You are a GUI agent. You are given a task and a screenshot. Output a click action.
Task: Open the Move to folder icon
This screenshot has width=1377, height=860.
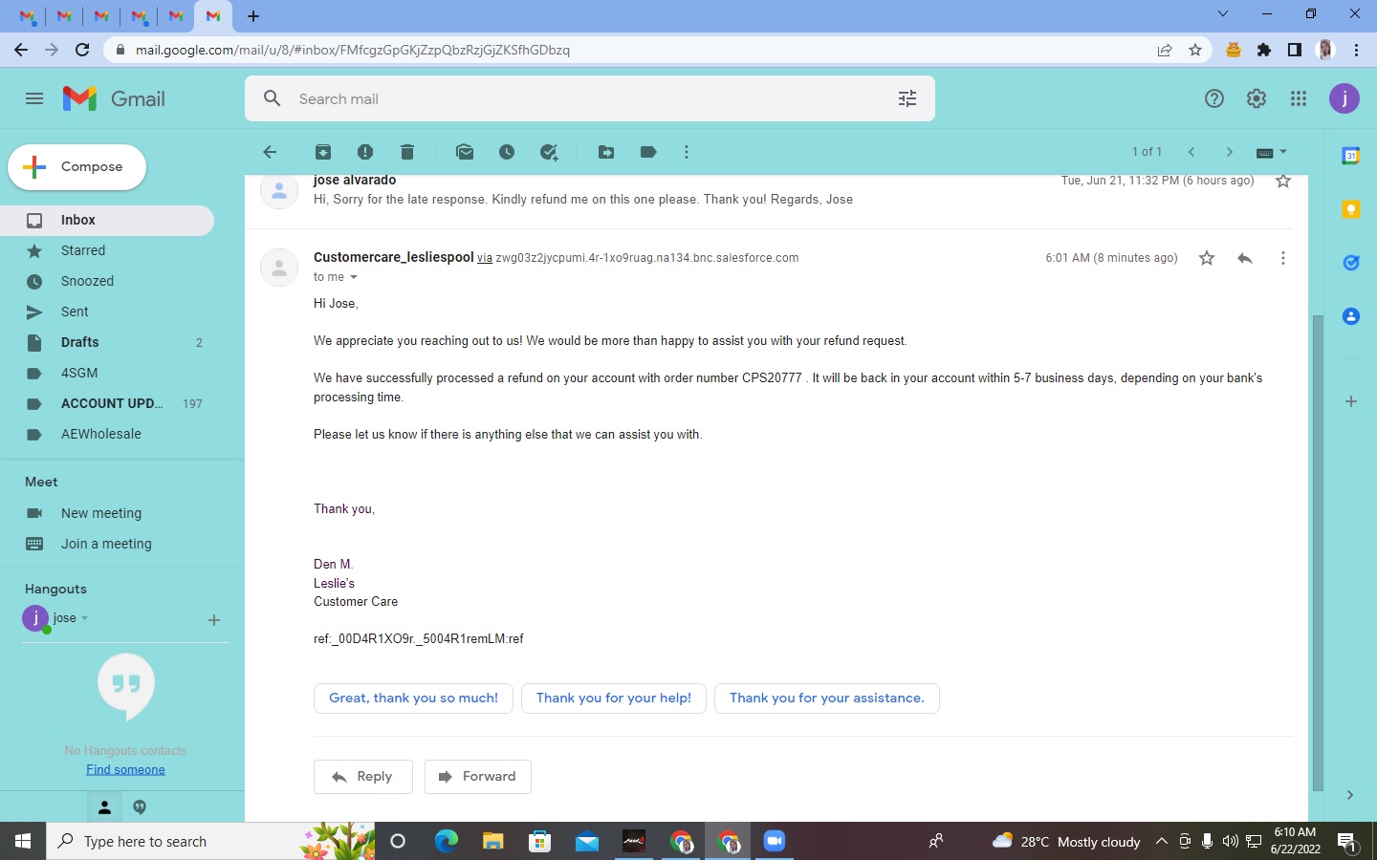click(606, 152)
